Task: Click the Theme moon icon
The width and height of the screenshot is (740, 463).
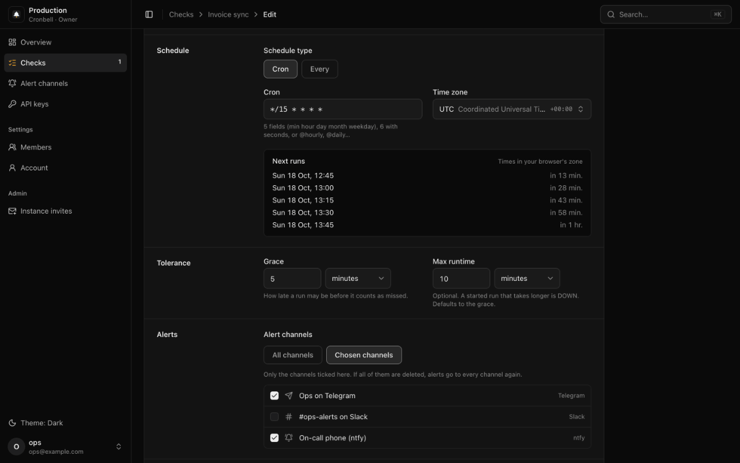Action: tap(12, 423)
